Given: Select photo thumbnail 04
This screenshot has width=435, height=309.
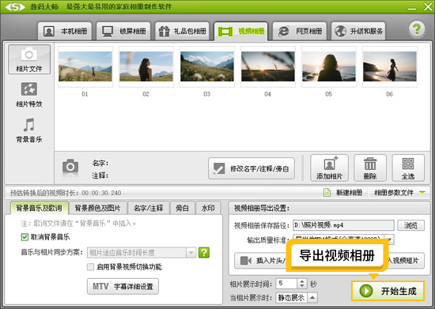Looking at the screenshot, I should coord(267,66).
